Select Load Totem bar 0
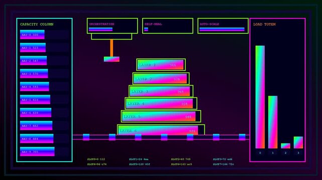Image resolution: width=322 pixels, height=180 pixels. [x=260, y=97]
